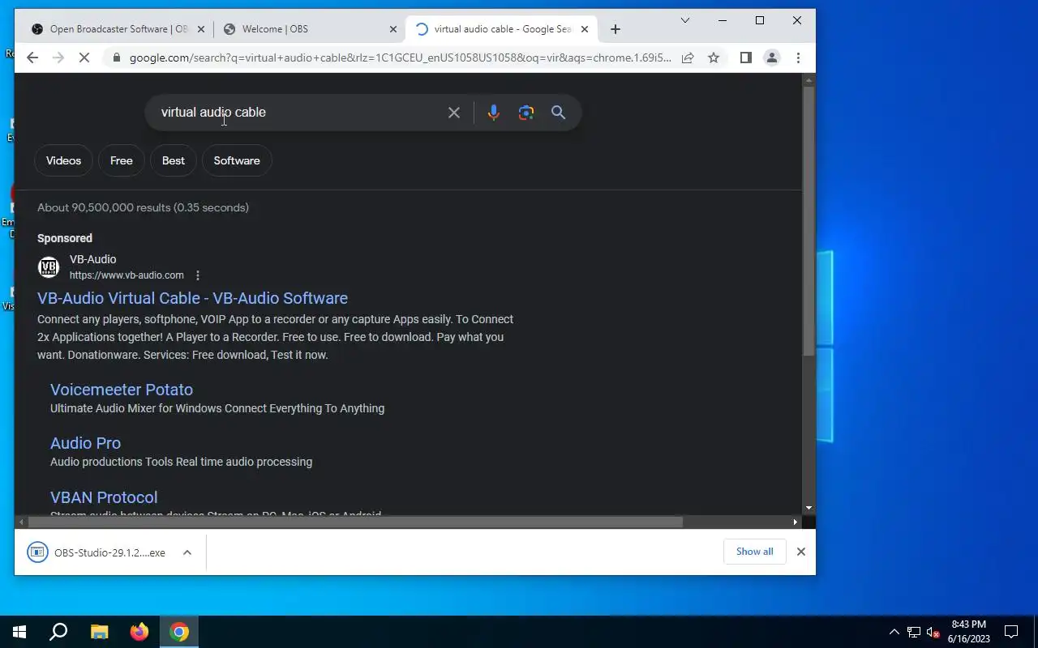Image resolution: width=1038 pixels, height=648 pixels.
Task: Open the VBAN Protocol link
Action: [x=104, y=497]
